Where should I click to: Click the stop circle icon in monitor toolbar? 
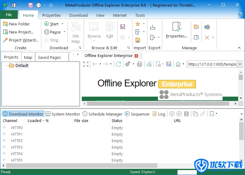tap(172, 114)
